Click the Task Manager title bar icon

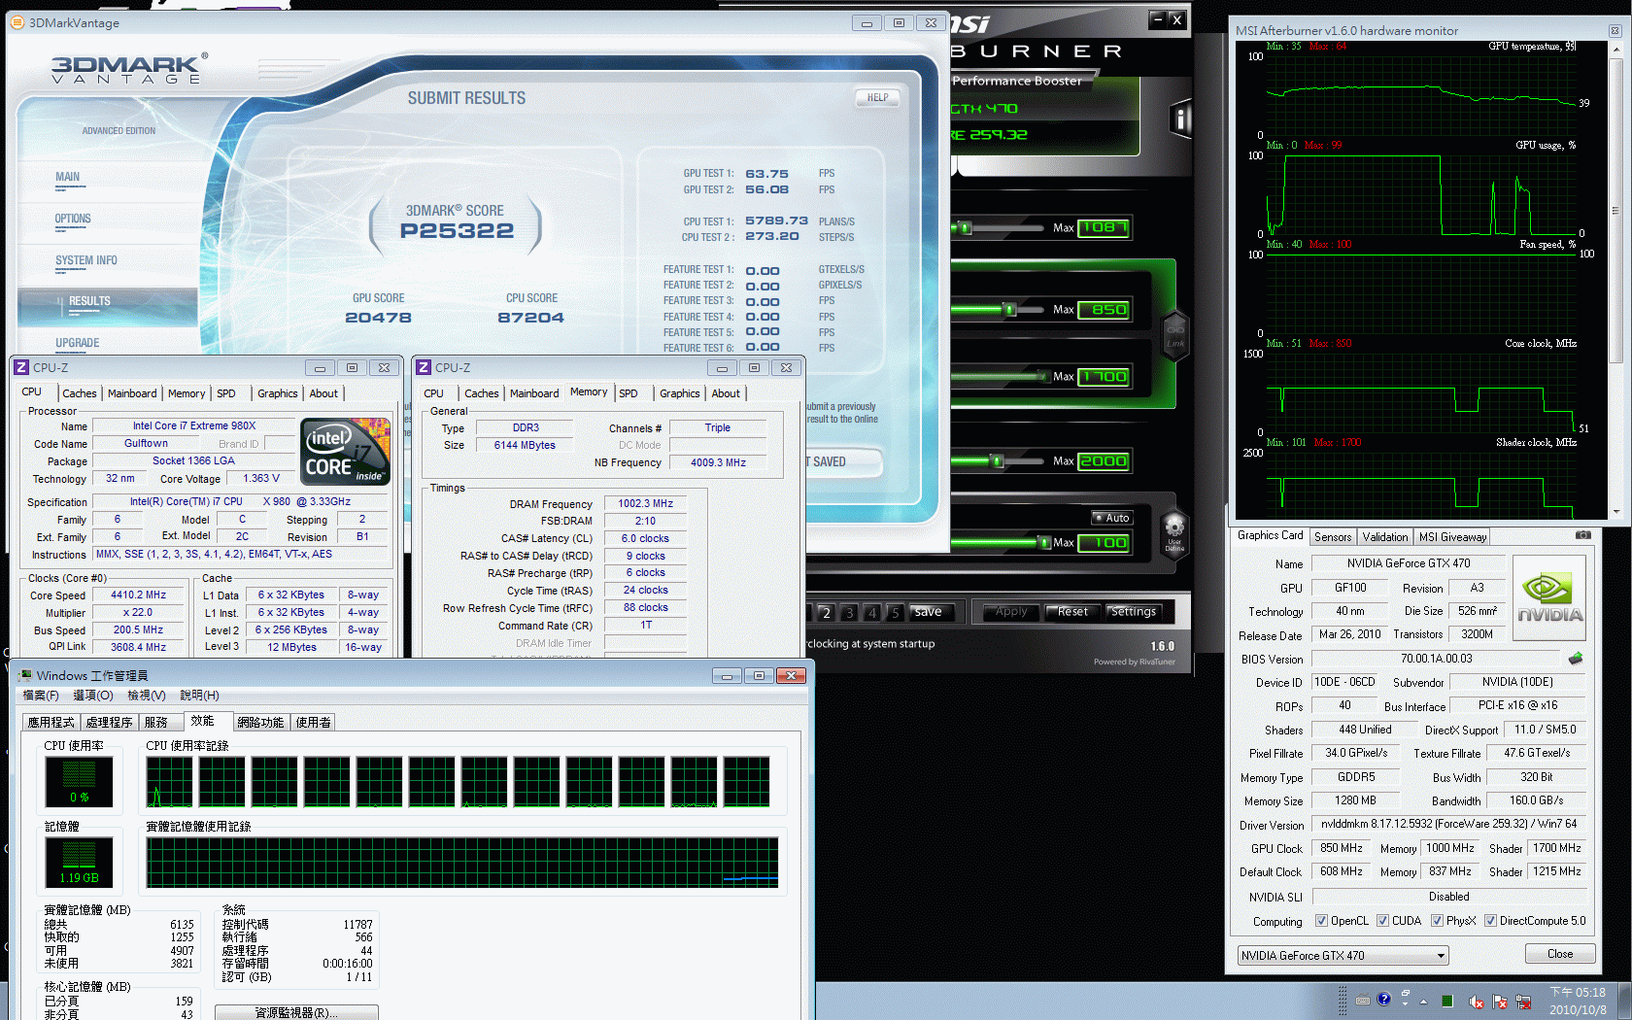click(25, 675)
